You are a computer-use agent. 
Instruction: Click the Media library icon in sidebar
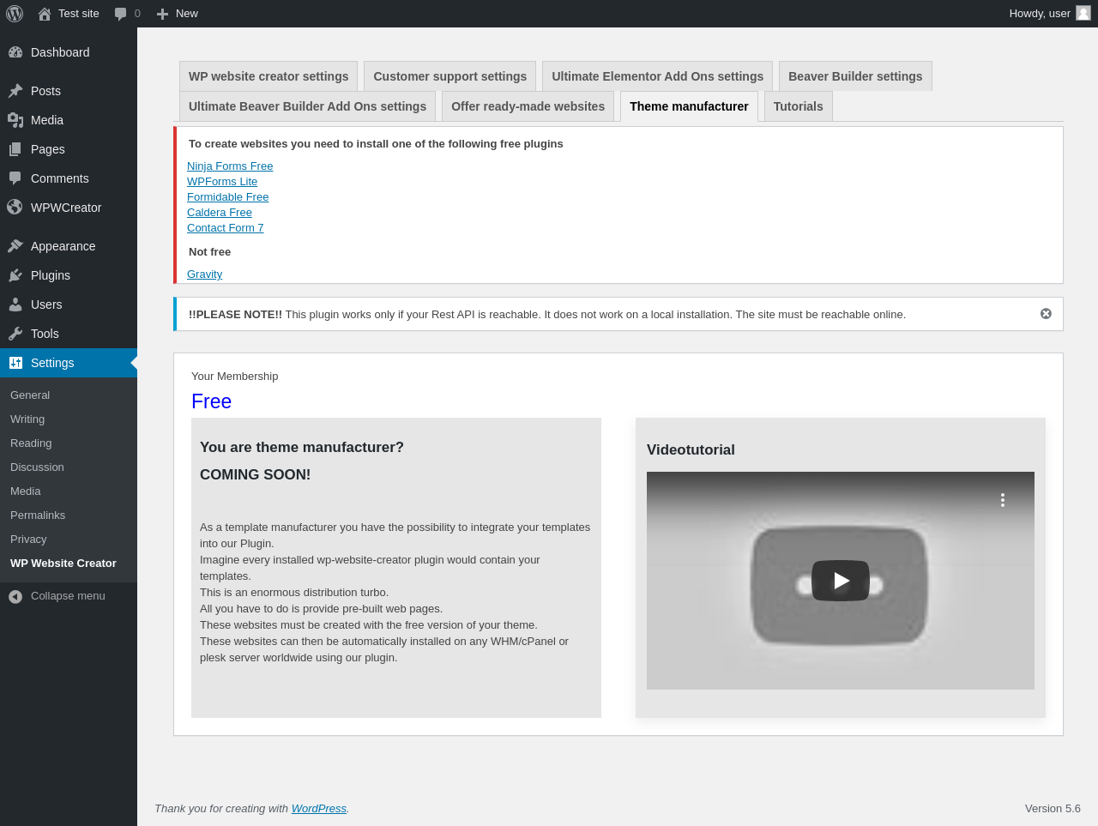[15, 120]
